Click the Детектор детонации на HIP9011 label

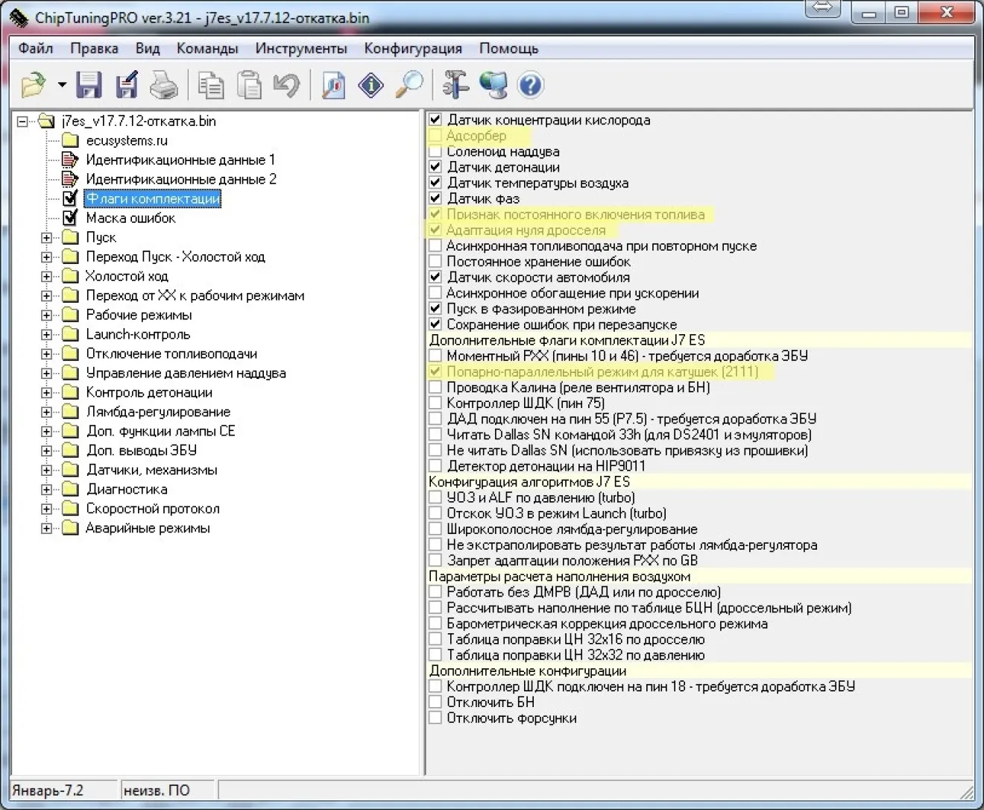click(546, 466)
